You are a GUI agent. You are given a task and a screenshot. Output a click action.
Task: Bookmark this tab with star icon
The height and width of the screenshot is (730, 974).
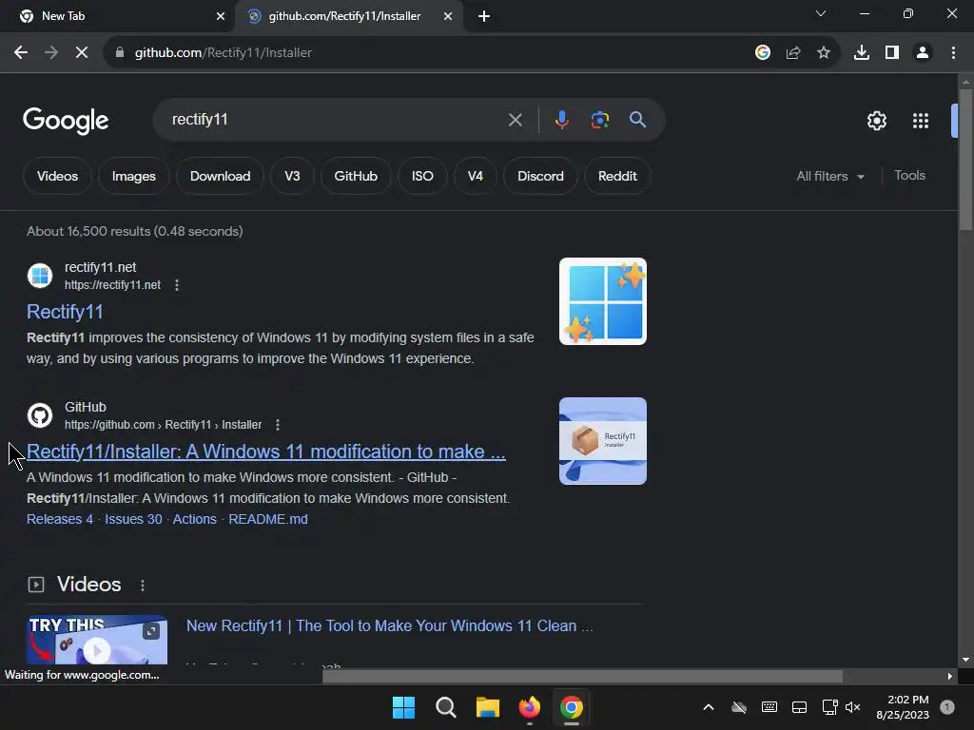click(824, 53)
